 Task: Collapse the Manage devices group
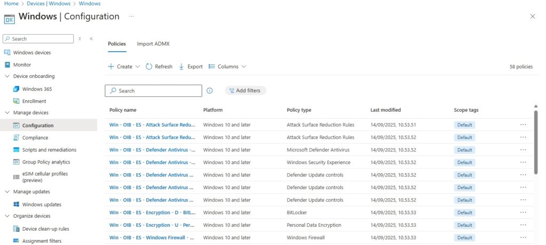(x=7, y=113)
